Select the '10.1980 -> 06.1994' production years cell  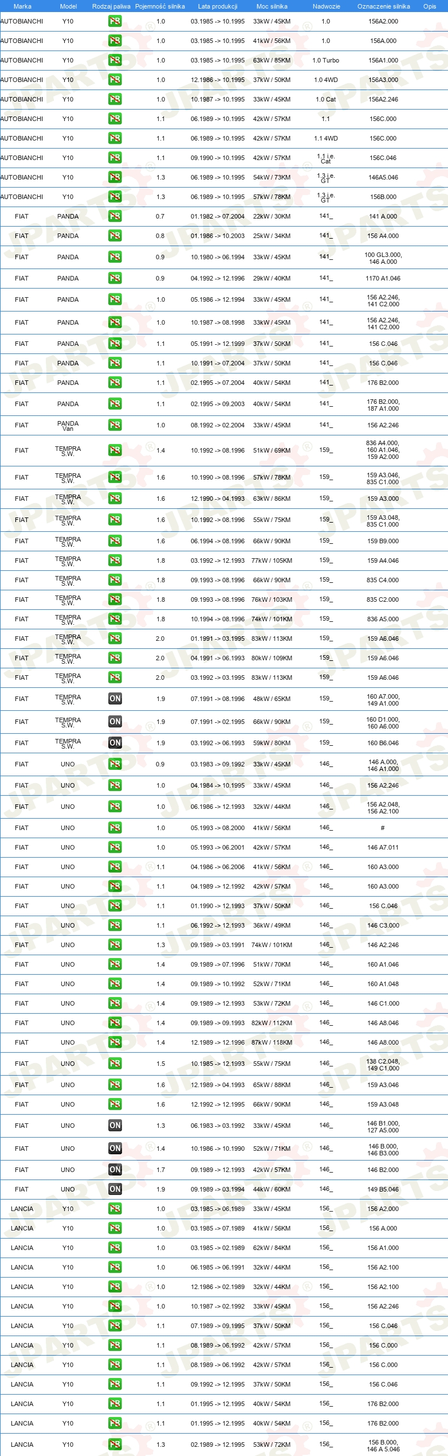tap(218, 257)
